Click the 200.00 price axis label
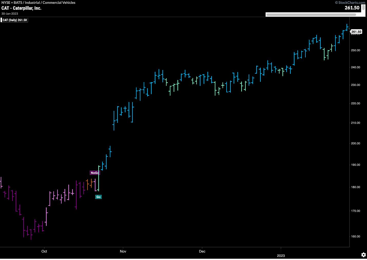The width and height of the screenshot is (367, 260). [355, 143]
